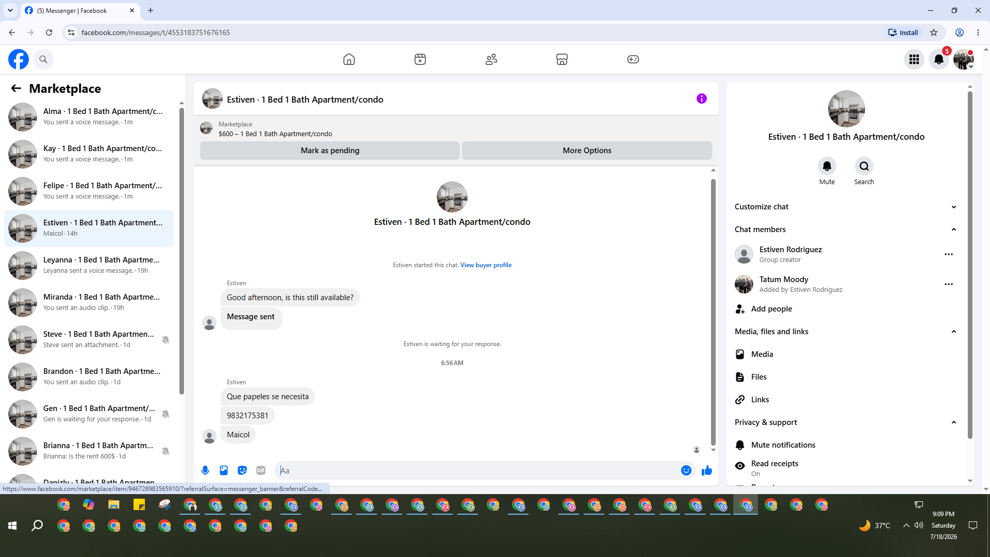Open the Steve apartment conversation
The image size is (990, 557).
pos(89,340)
